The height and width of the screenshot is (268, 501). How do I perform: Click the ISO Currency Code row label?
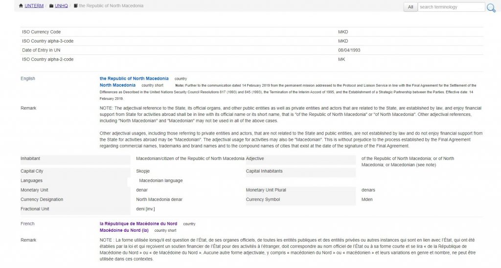point(42,32)
